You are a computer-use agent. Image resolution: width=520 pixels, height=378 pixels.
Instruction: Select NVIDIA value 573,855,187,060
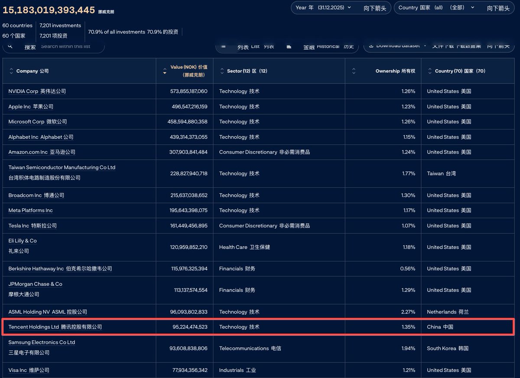(x=189, y=91)
